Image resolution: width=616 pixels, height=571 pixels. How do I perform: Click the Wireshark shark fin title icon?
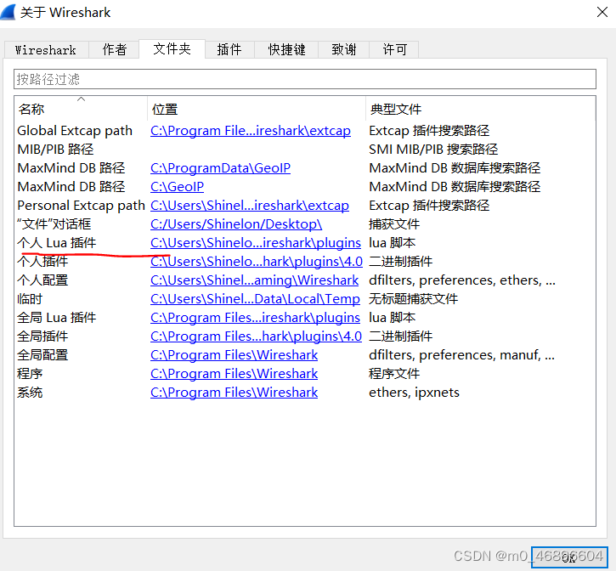click(8, 12)
